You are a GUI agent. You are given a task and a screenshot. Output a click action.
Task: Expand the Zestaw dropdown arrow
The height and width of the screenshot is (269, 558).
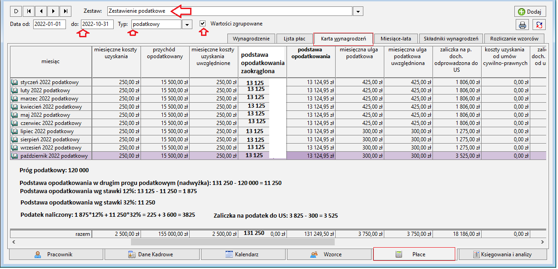[x=358, y=11]
